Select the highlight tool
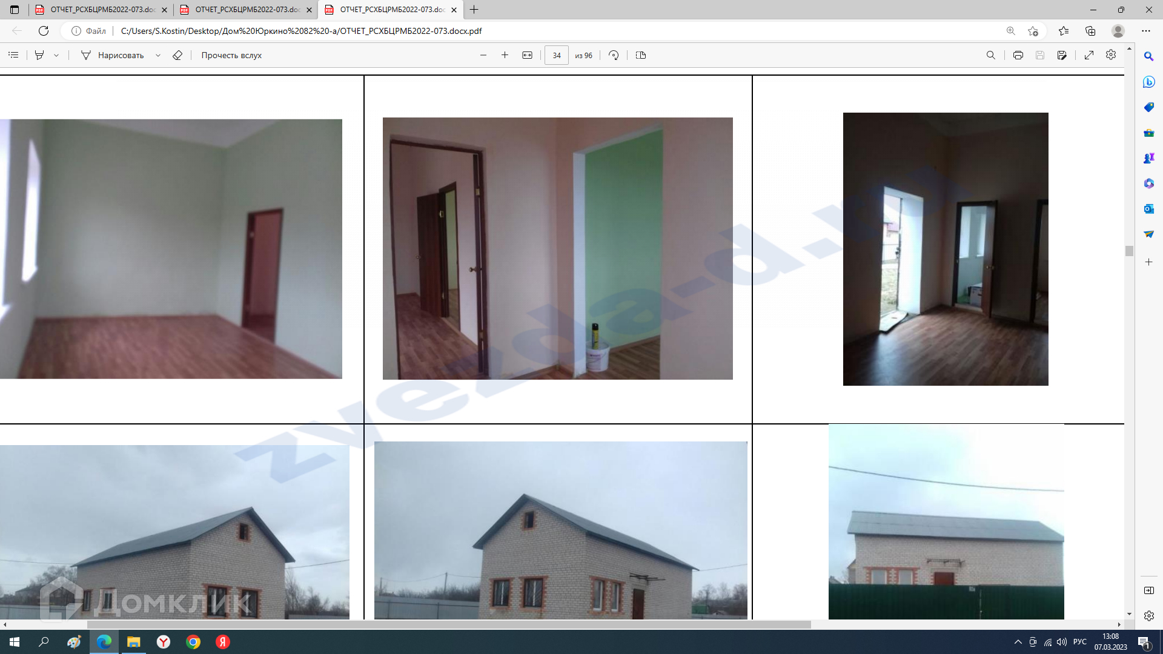The height and width of the screenshot is (654, 1163). [39, 55]
